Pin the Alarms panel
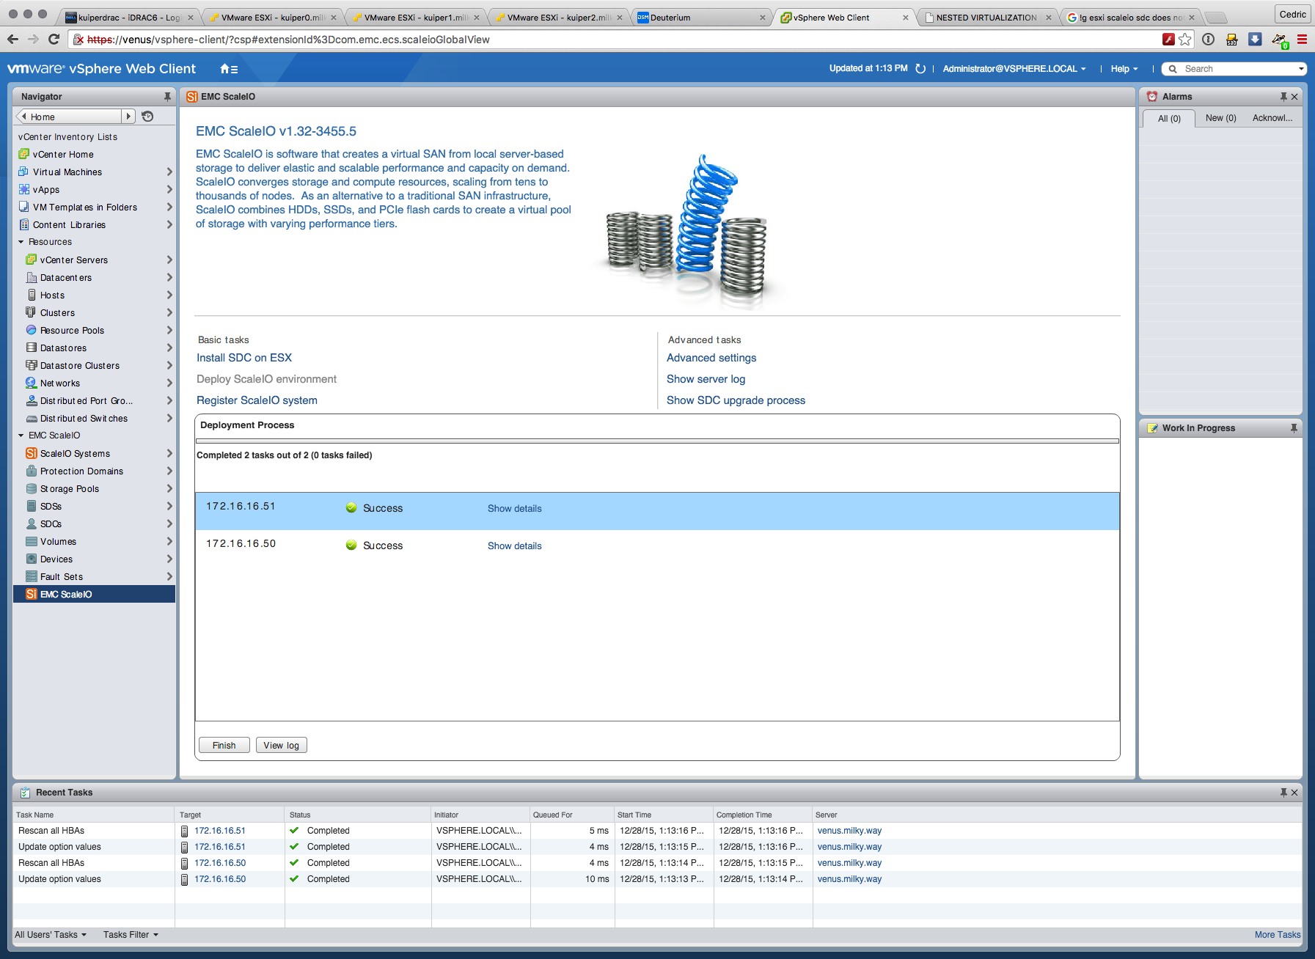 point(1283,97)
